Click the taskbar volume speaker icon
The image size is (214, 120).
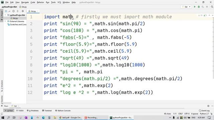pyautogui.click(x=185, y=118)
